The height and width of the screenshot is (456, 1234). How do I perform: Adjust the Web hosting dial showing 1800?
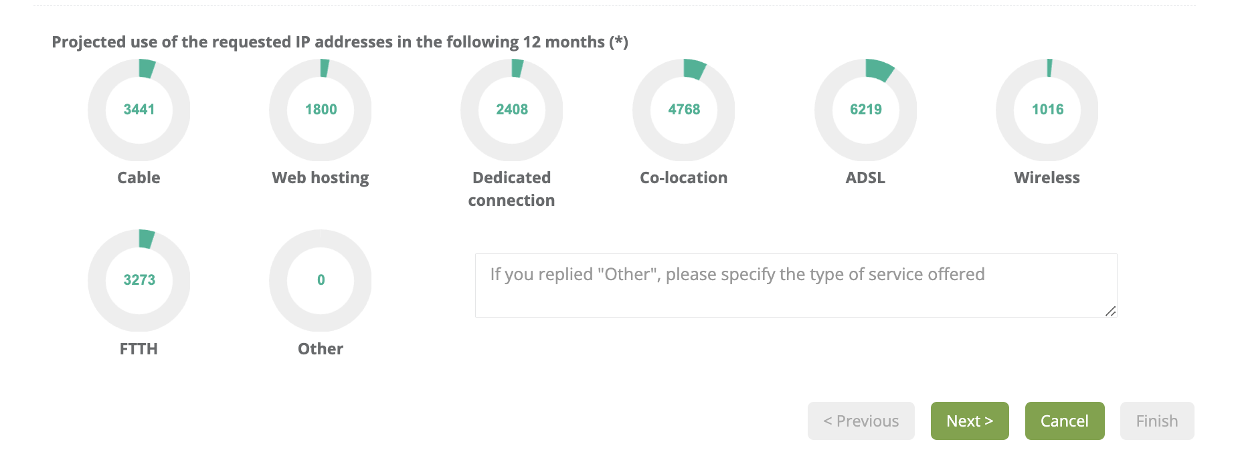coord(321,110)
